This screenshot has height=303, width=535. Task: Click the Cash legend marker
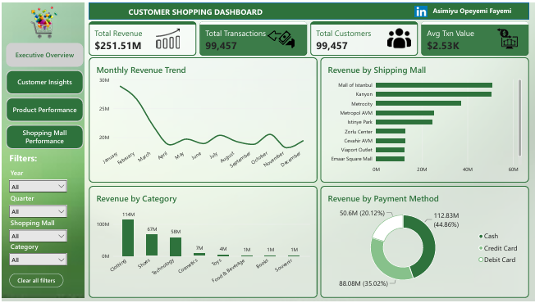tap(481, 236)
